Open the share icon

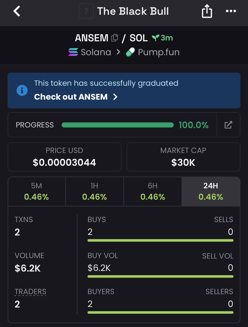pos(207,12)
